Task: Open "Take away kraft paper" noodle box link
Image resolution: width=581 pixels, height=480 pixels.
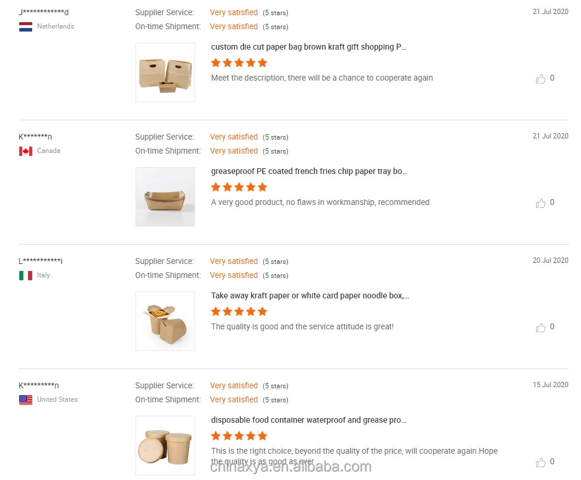Action: click(310, 296)
